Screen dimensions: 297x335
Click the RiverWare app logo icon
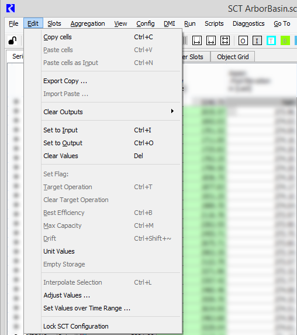tap(11, 8)
